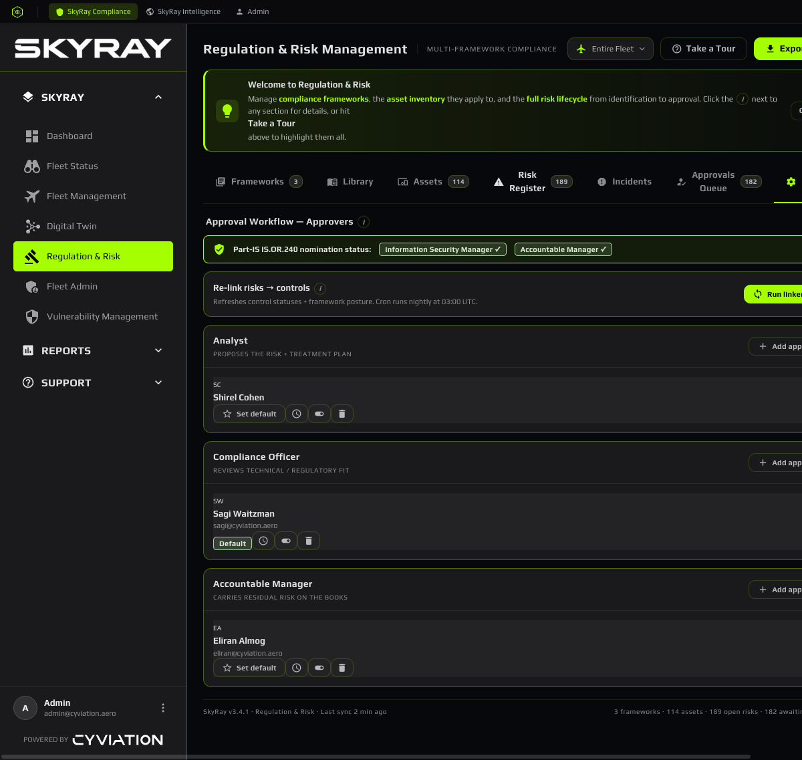Viewport: 802px width, 760px height.
Task: Toggle active switch for Shirel Cohen
Action: tap(319, 414)
